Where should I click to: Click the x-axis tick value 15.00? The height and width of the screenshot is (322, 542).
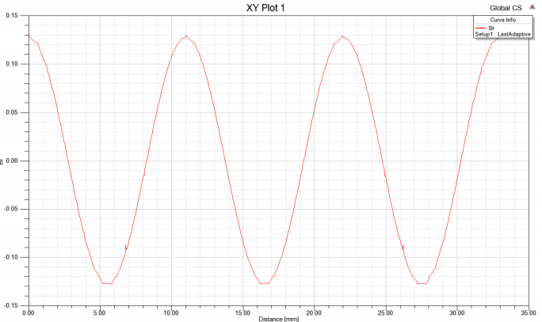[242, 313]
